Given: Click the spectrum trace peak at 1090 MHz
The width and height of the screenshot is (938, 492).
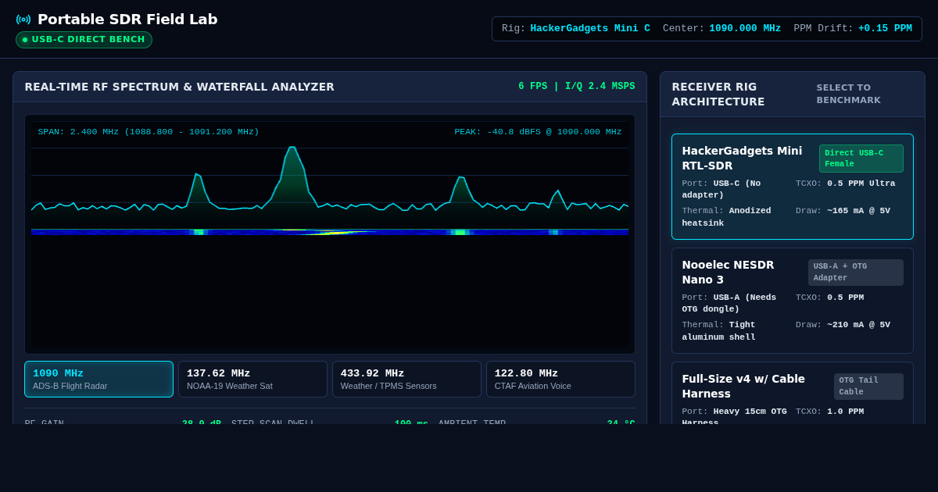Looking at the screenshot, I should click(292, 148).
